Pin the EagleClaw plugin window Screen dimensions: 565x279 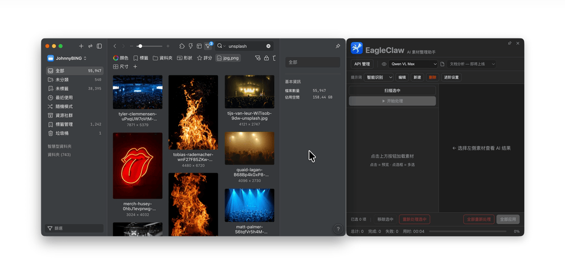coord(509,43)
